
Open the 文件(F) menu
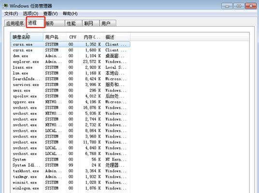(11, 14)
